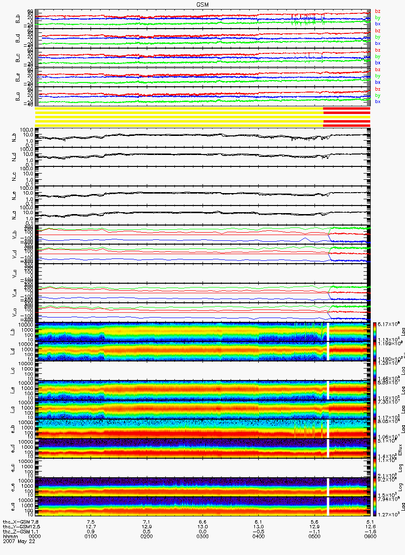Click the hhmm time axis label
Viewport: 405px width, 555px height.
[x=10, y=536]
